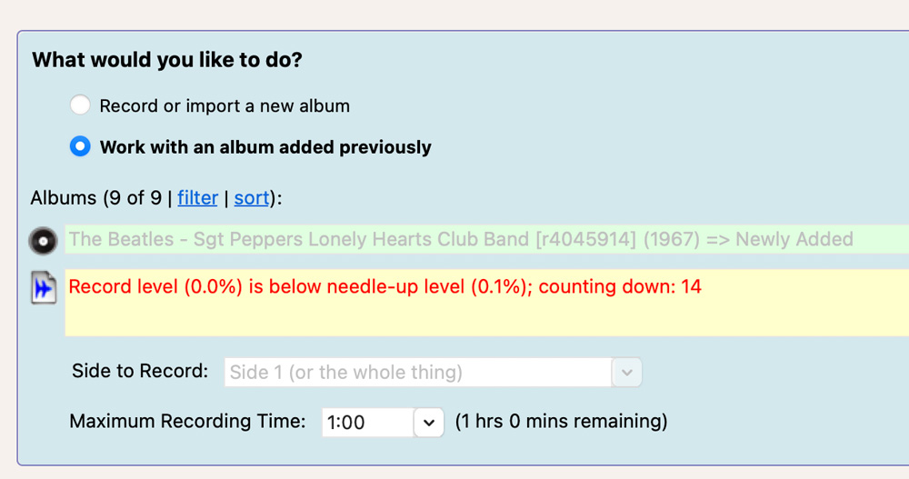Click the "Maximum Recording Time:" label
909x479 pixels.
tap(187, 421)
